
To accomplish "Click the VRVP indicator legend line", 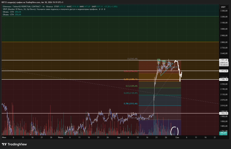I will point(54,9).
